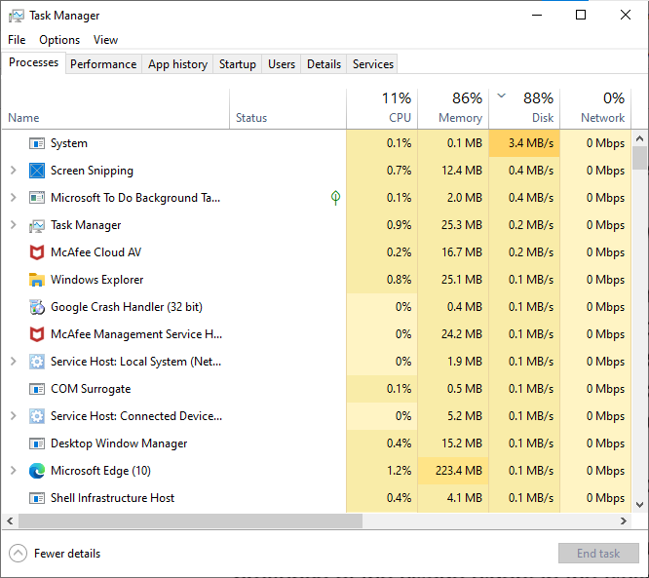This screenshot has height=578, width=649.
Task: Click the Desktop Window Manager icon
Action: (37, 443)
